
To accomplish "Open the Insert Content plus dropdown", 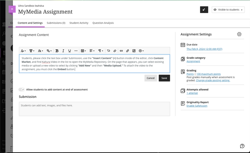I will [141, 51].
